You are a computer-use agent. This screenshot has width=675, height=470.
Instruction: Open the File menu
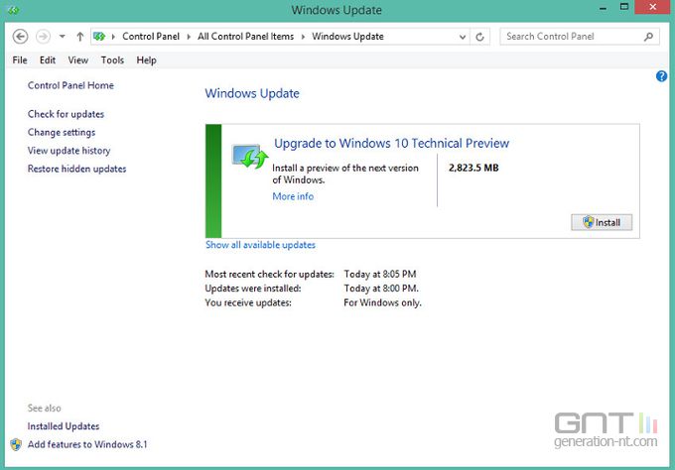click(x=20, y=60)
